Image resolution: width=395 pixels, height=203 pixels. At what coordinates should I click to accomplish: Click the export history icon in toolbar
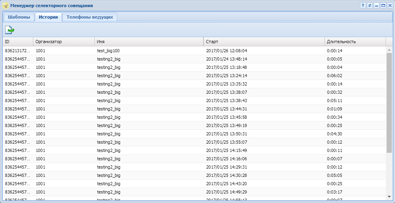(x=10, y=29)
